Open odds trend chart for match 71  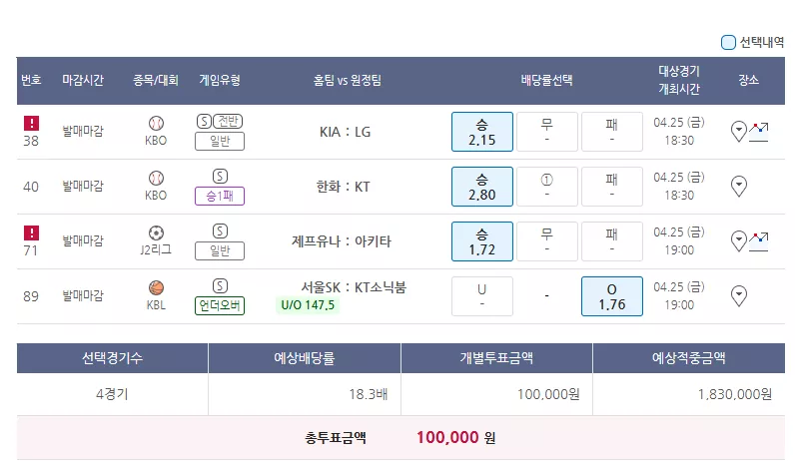(758, 241)
